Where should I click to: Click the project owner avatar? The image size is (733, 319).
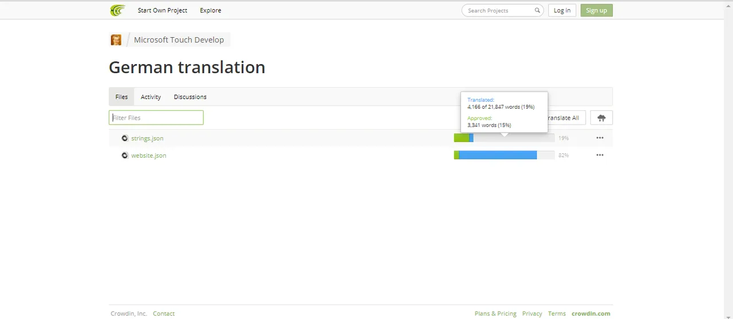(116, 40)
